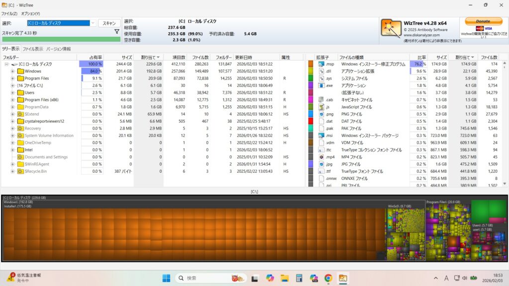Open the オプション(Y) menu
This screenshot has width=509, height=286.
[x=30, y=13]
